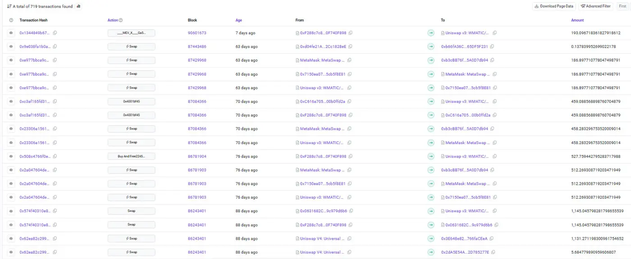
Task: Toggle eye preview for transaction 0x9e038fa1b0a
Action: pos(11,46)
